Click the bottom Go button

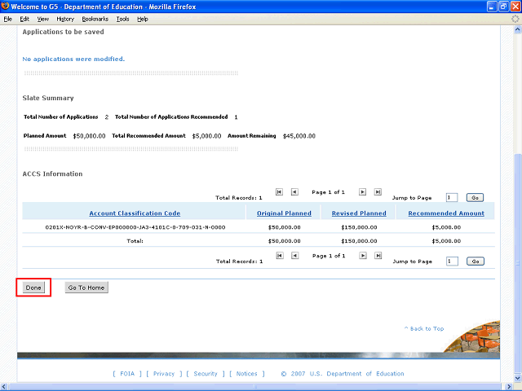click(x=476, y=261)
